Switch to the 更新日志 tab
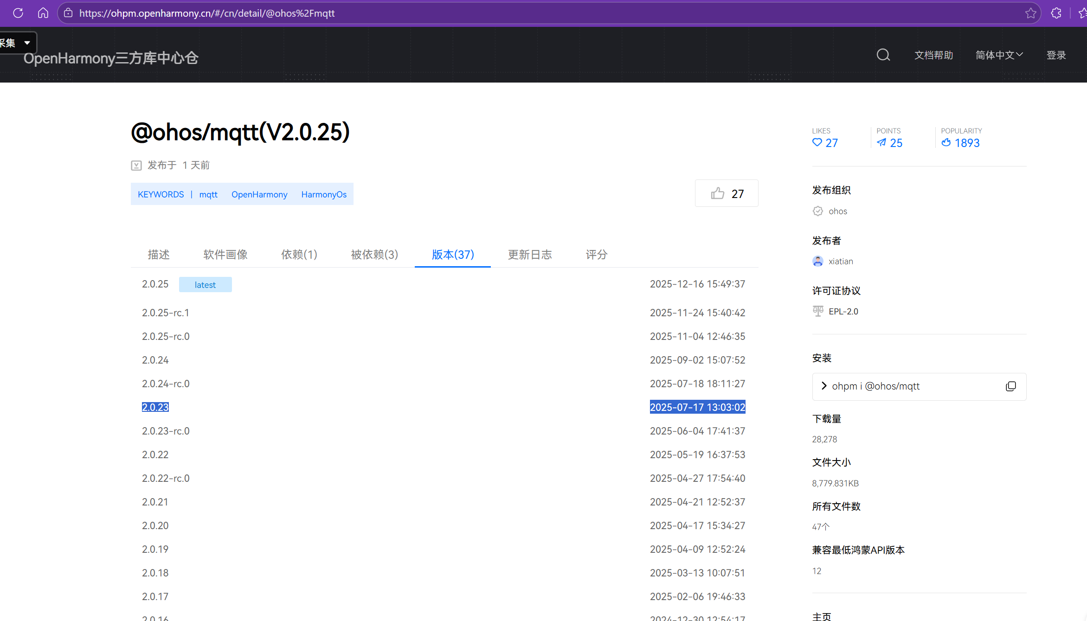 [x=530, y=255]
